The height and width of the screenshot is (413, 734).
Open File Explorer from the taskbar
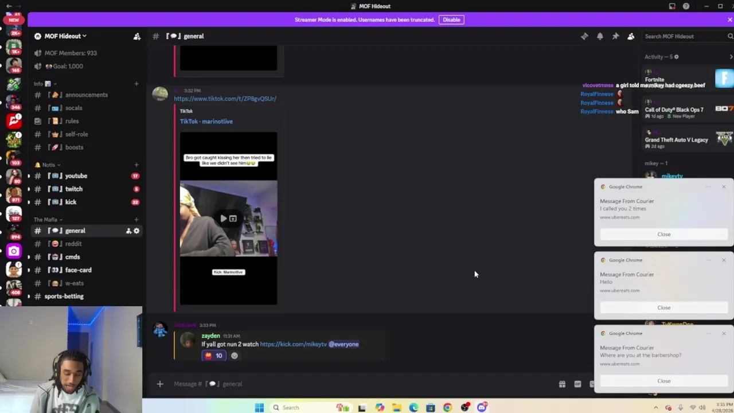pos(396,408)
